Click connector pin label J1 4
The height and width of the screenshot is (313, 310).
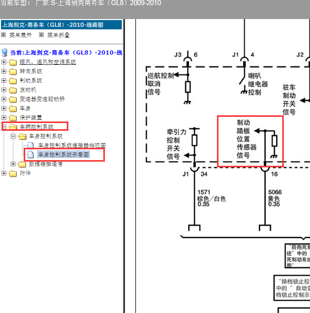click(243, 55)
